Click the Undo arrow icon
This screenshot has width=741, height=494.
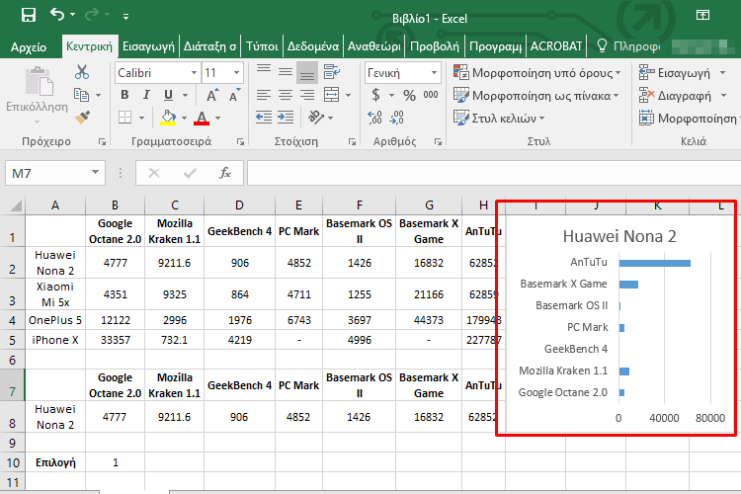point(57,15)
